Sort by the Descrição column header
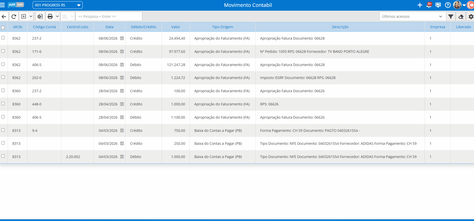Screen dimensions: 474x221 click(340, 27)
